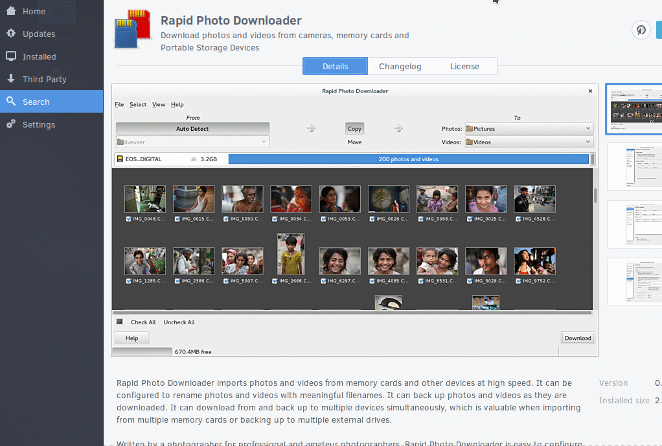Open the View menu in screenshot
662x446 pixels.
pyautogui.click(x=159, y=105)
